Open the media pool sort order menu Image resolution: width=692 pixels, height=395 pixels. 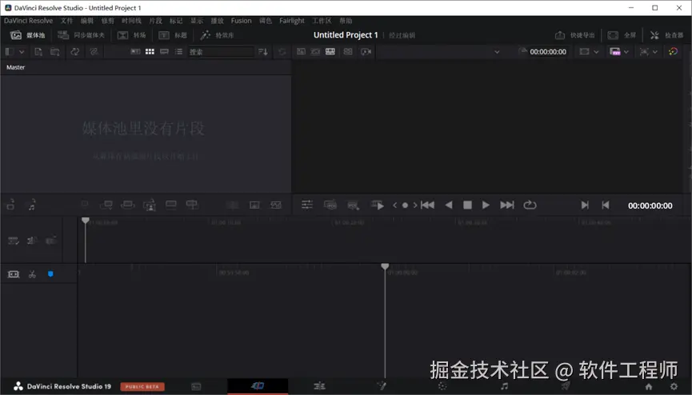(263, 52)
